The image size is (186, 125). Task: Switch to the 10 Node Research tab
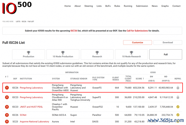tap(131, 54)
